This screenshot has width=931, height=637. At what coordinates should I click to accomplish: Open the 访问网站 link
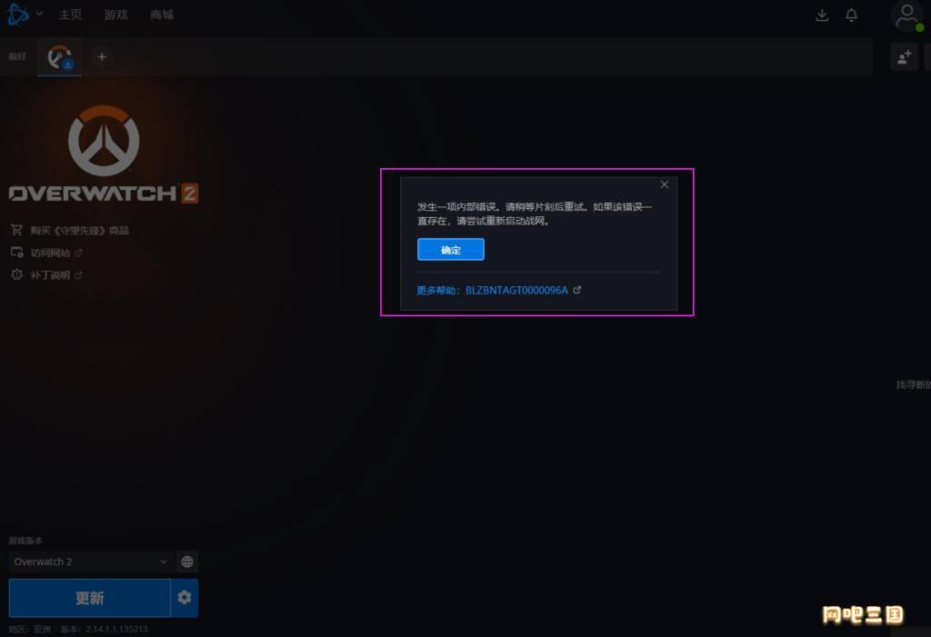pyautogui.click(x=51, y=253)
